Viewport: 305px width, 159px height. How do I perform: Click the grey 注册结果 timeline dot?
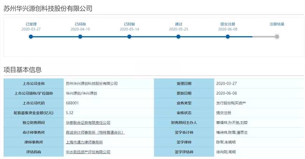click(277, 37)
